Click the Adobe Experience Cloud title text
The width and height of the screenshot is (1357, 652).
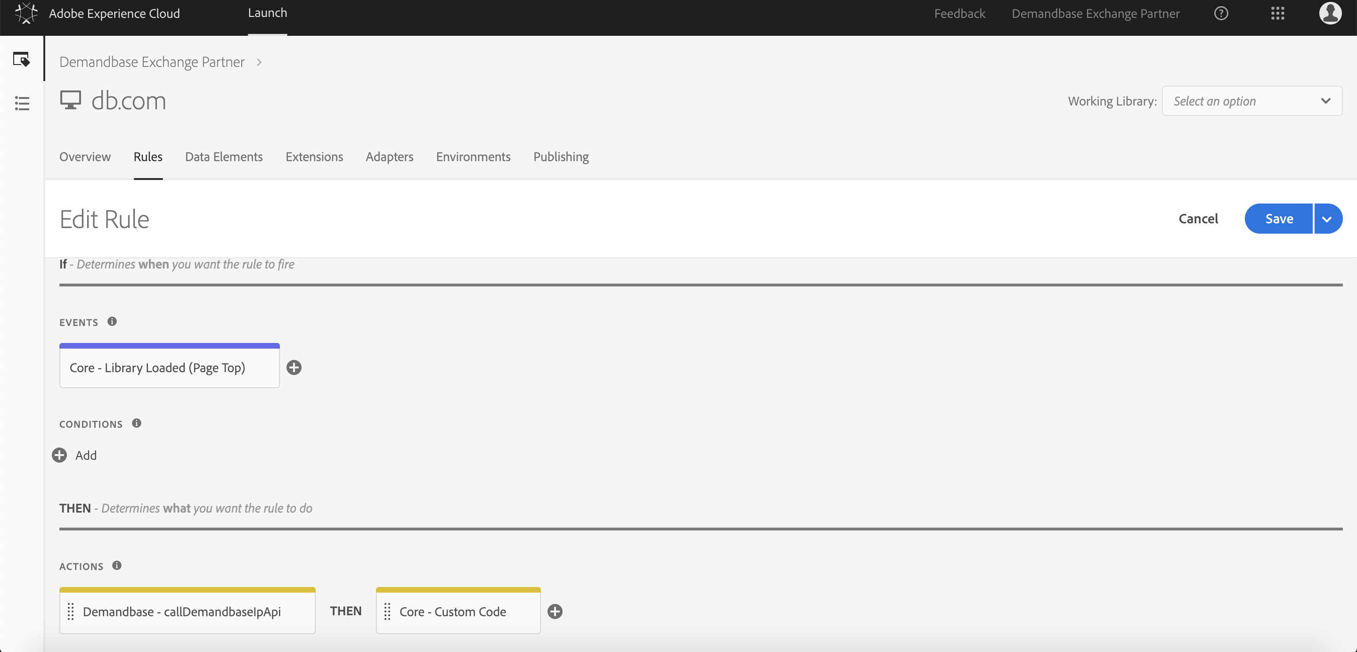(x=114, y=13)
